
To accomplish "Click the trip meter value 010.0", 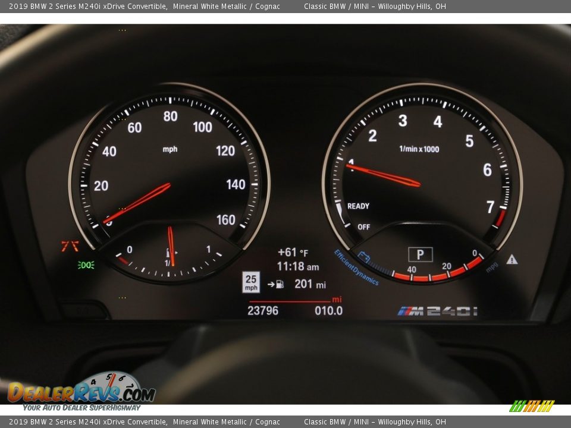I will 328,310.
